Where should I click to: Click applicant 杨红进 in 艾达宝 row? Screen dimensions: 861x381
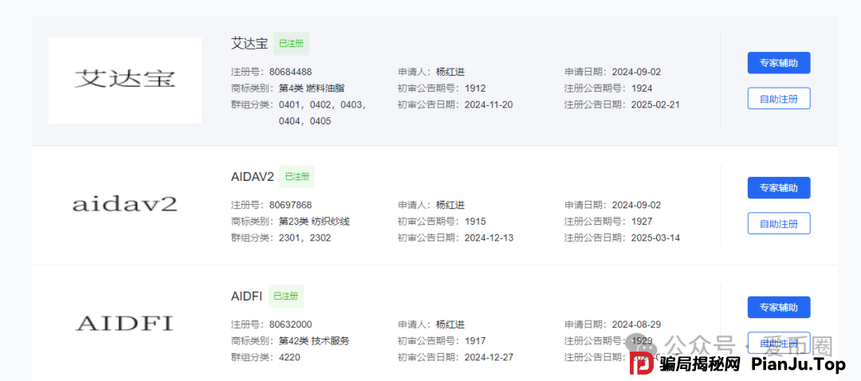click(450, 72)
